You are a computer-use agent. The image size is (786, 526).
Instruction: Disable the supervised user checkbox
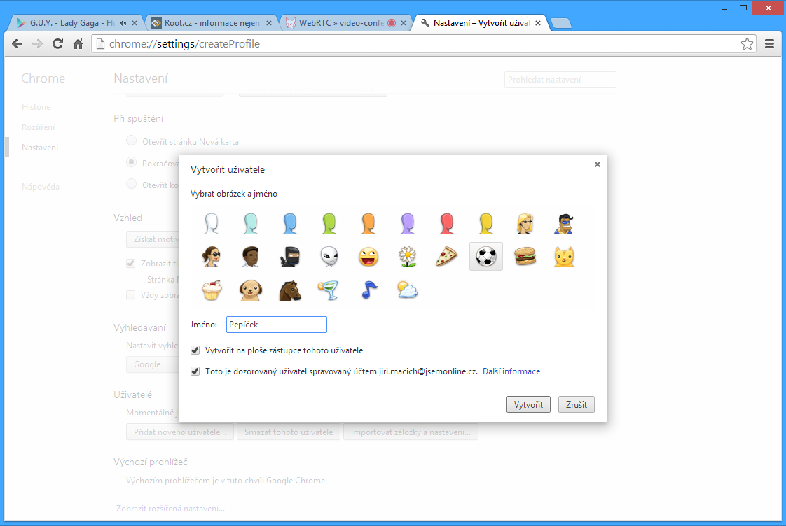195,371
